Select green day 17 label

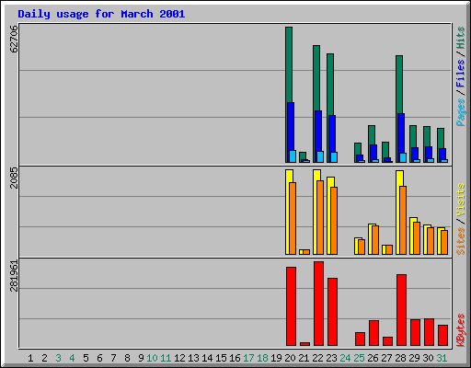point(248,358)
